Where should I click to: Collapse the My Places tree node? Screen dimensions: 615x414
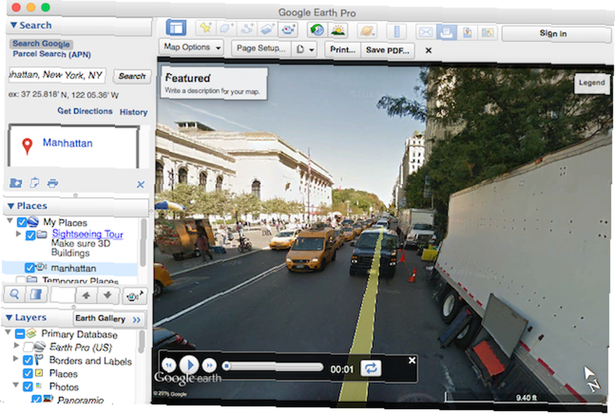point(10,221)
